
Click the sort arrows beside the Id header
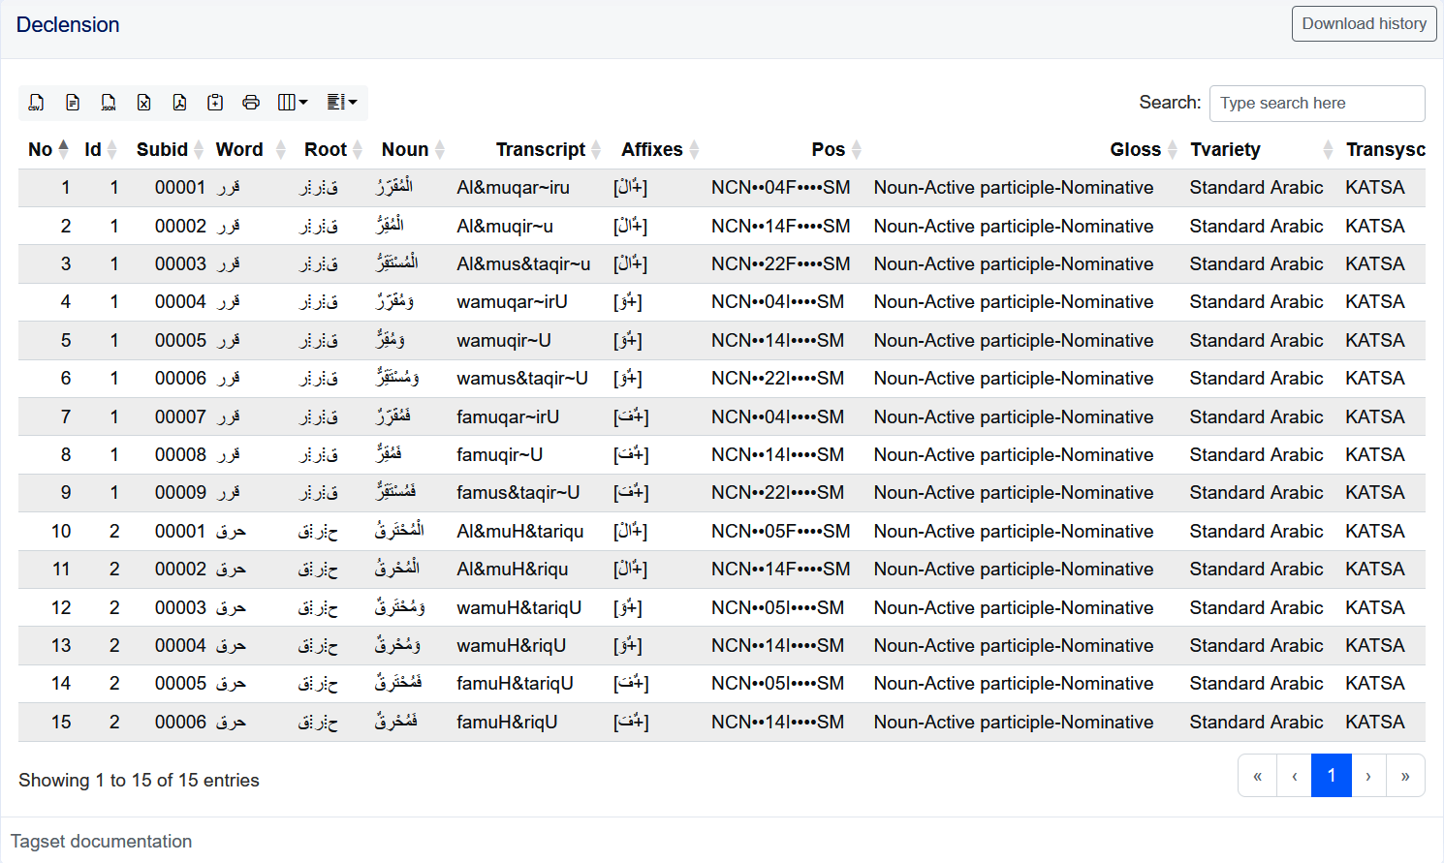pos(112,149)
